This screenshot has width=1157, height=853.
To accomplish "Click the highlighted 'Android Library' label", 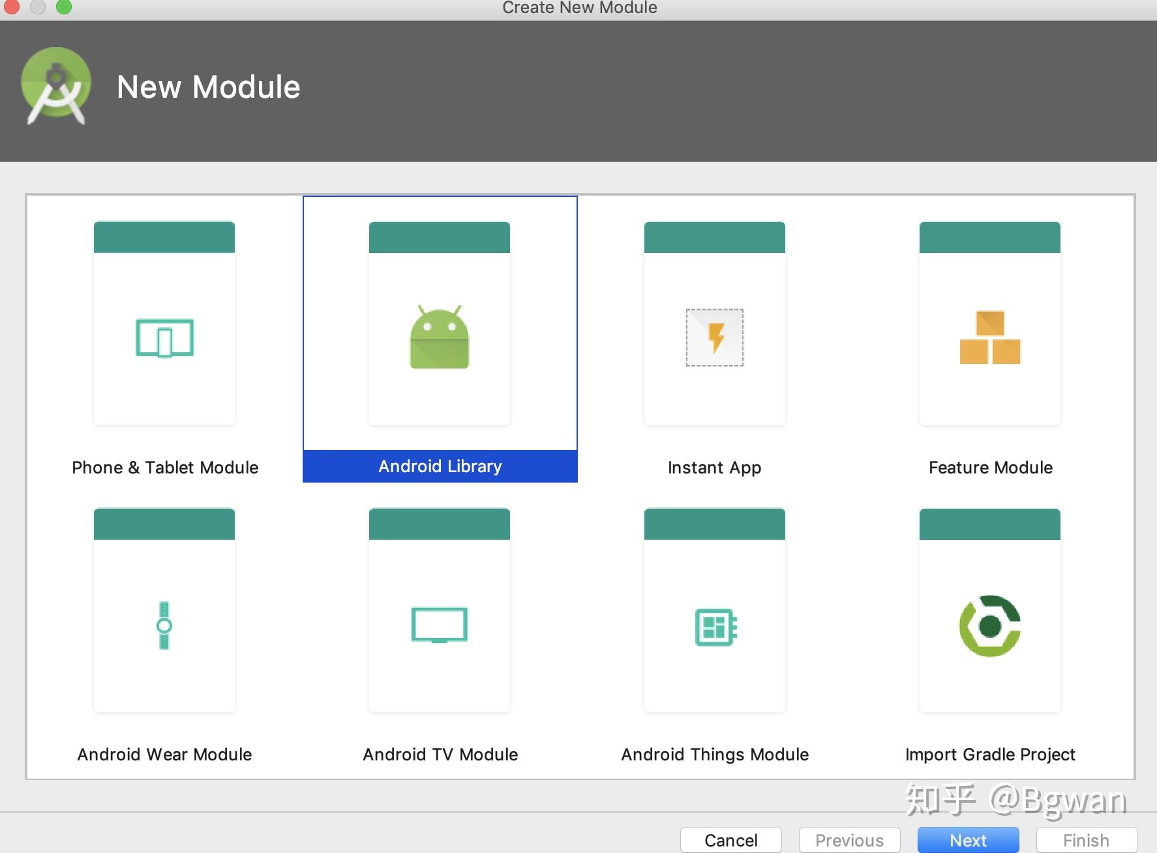I will pos(440,466).
